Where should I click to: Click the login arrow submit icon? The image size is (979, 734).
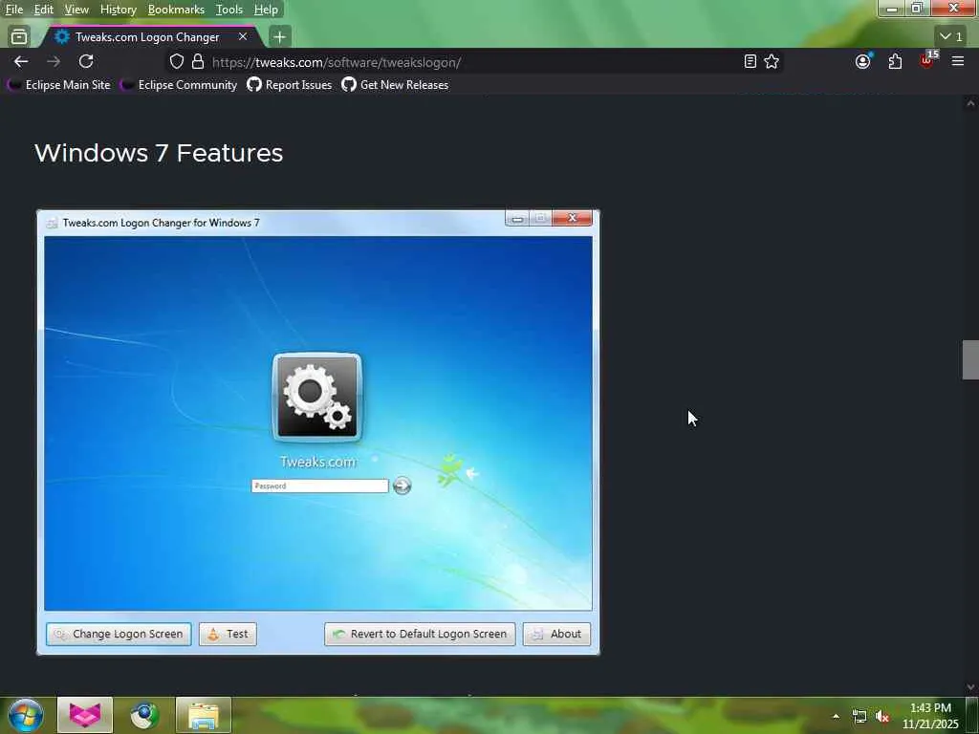point(402,486)
